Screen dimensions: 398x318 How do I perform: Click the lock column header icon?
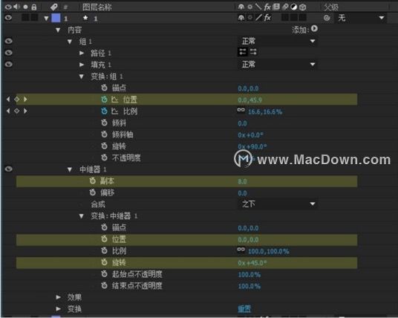pos(33,7)
